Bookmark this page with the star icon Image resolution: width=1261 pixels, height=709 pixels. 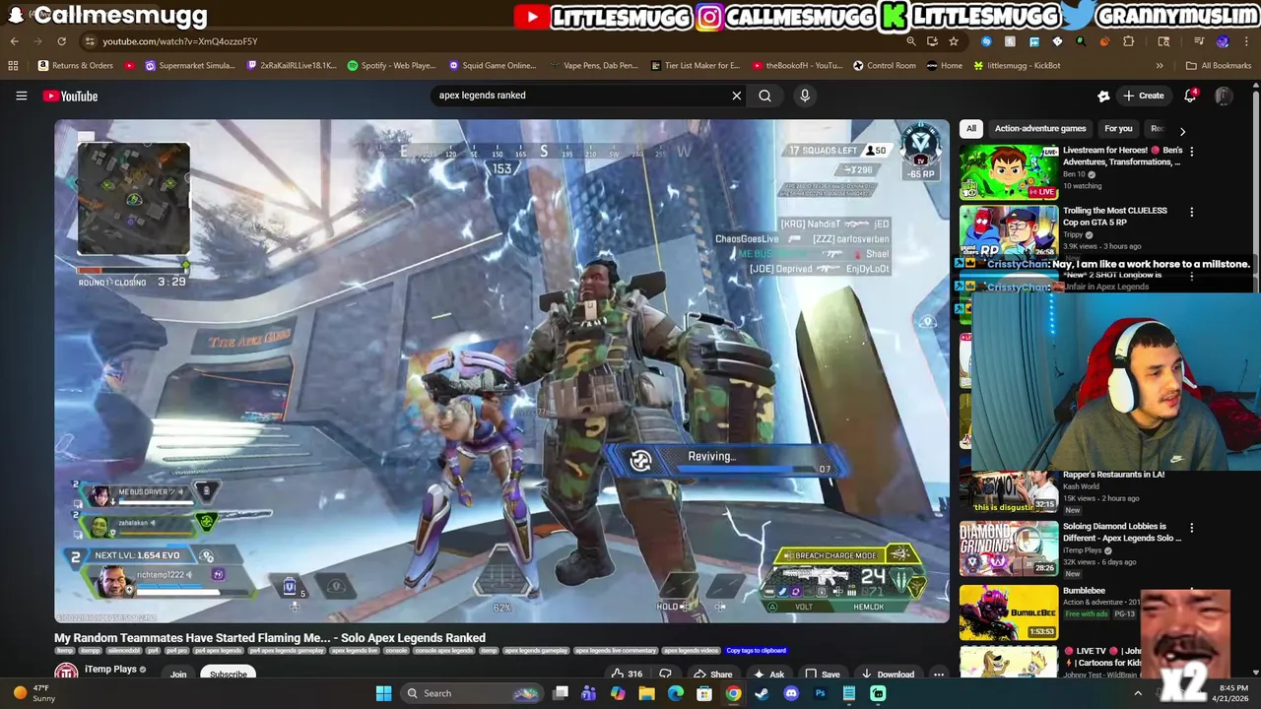coord(954,41)
